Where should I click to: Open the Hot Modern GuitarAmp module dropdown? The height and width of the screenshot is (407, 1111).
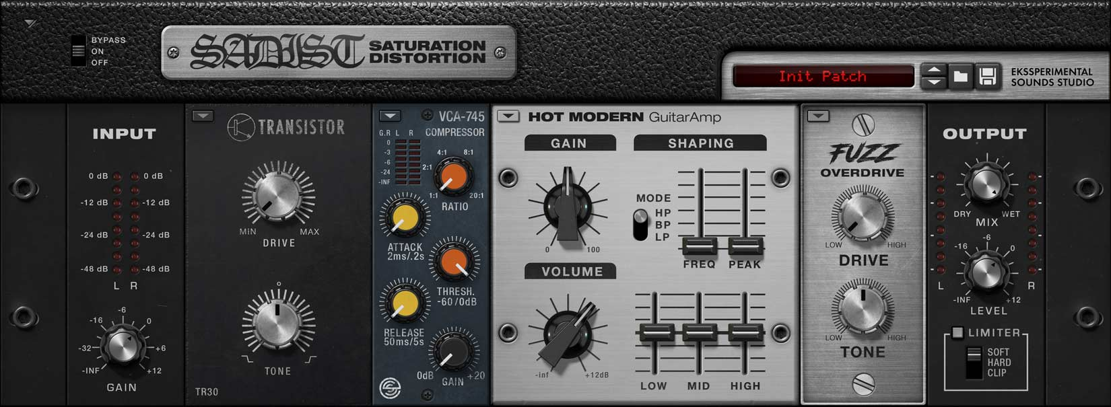[x=508, y=116]
